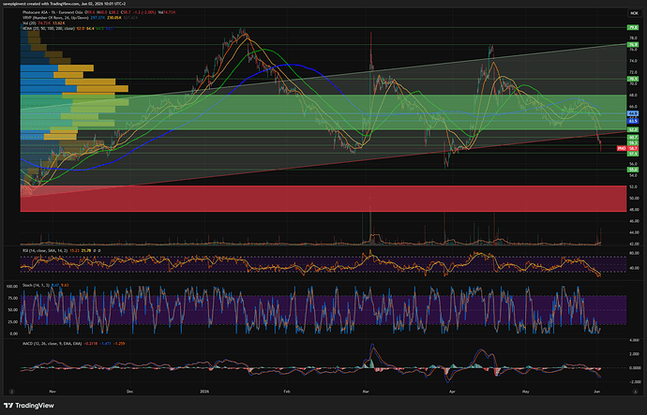
Task: Click the 78.0 price axis tick
Action: click(633, 37)
